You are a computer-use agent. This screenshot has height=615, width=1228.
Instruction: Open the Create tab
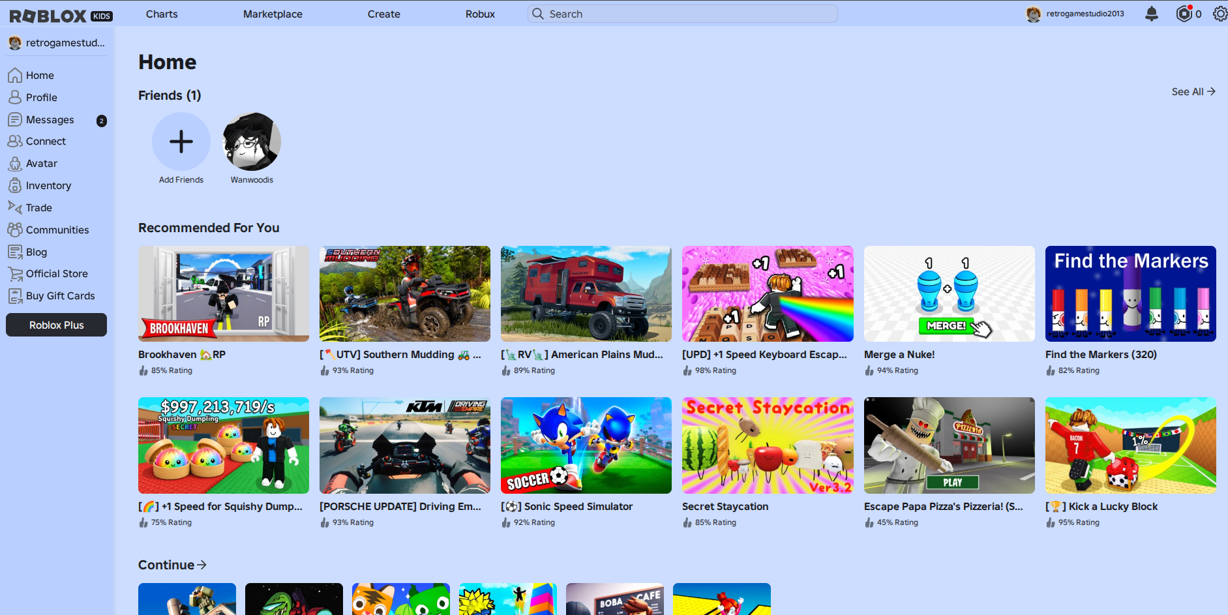pyautogui.click(x=384, y=14)
